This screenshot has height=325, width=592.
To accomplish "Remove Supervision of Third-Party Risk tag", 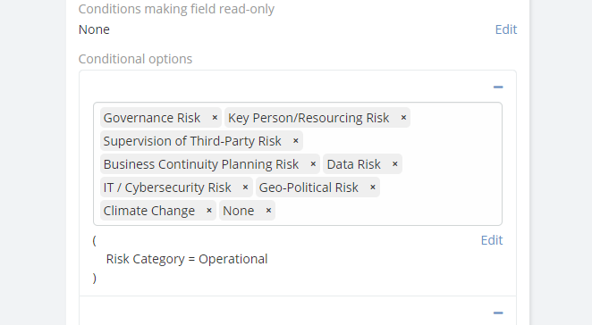I will [296, 141].
